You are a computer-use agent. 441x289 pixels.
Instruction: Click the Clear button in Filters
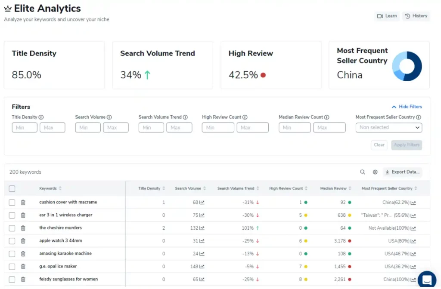coord(379,145)
